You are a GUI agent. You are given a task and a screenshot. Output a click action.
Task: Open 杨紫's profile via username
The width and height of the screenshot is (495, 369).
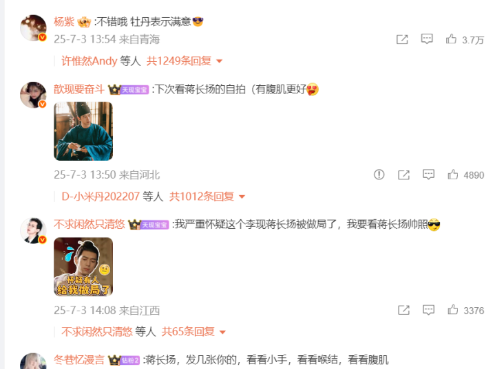point(64,22)
